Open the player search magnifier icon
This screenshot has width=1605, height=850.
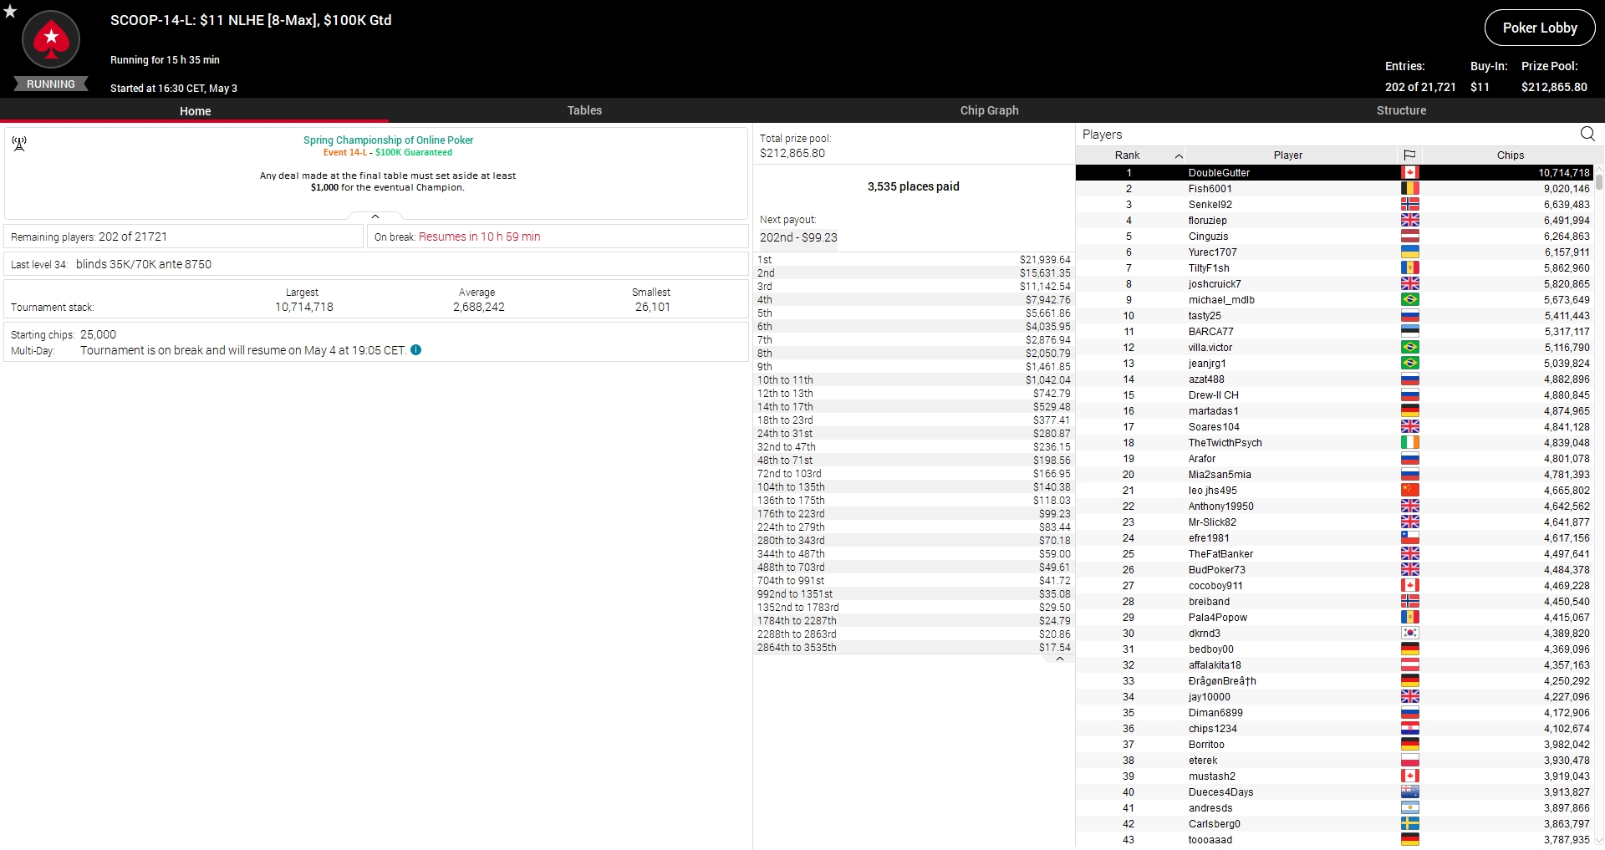[x=1587, y=134]
